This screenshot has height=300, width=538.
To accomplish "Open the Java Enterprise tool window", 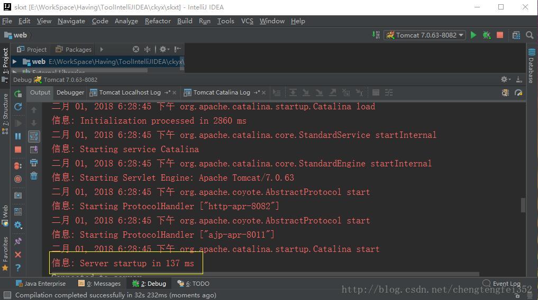I will (x=41, y=284).
